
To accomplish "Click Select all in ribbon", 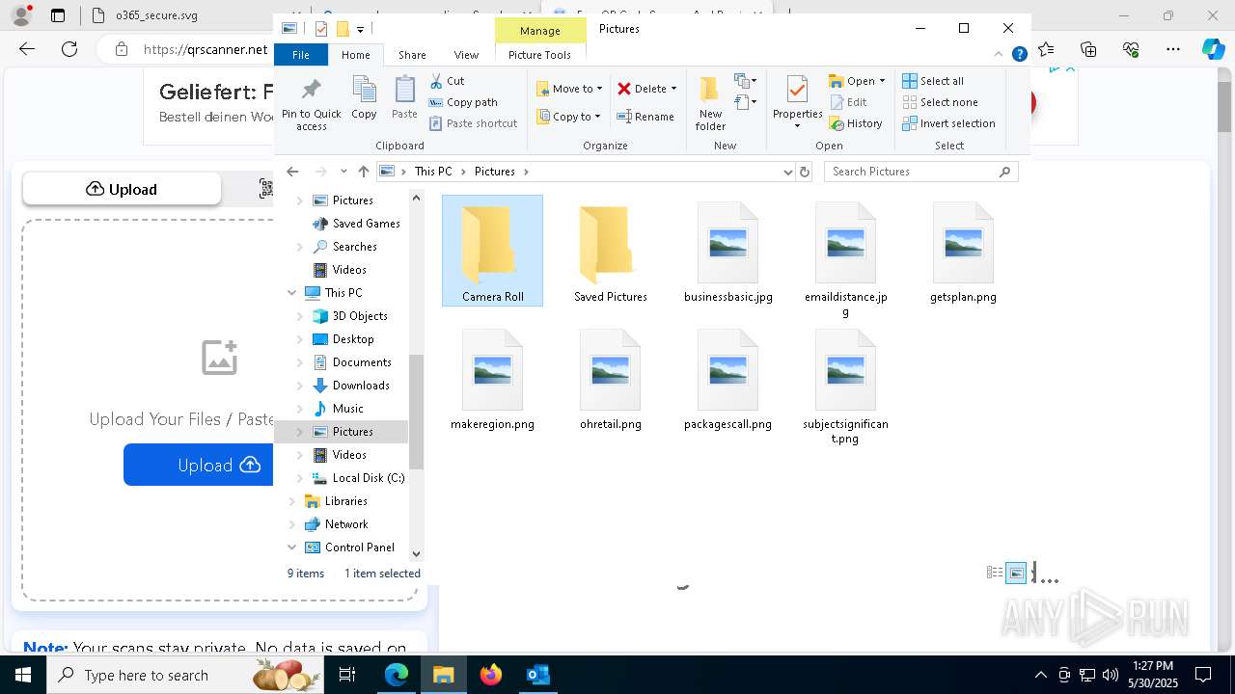I will pyautogui.click(x=933, y=81).
